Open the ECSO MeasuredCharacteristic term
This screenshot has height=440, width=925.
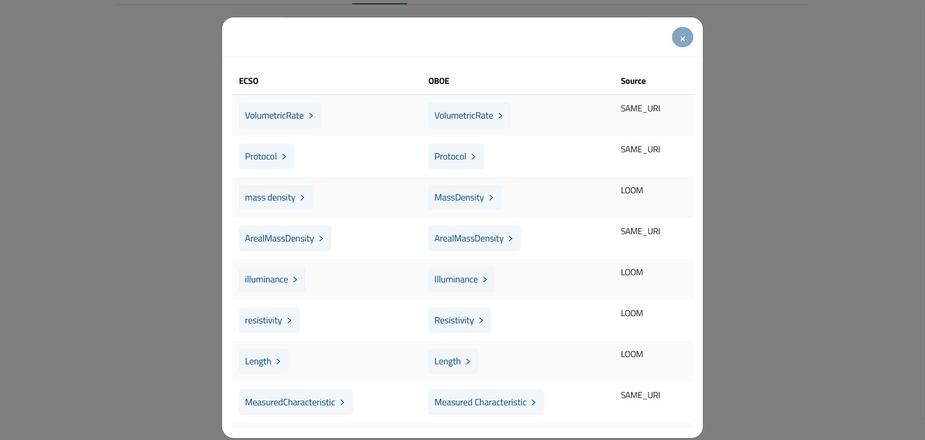click(x=290, y=402)
